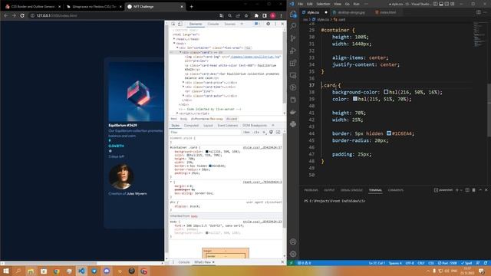Image resolution: width=491 pixels, height=276 pixels.
Task: Maximize the terminal panel size chevron
Action: click(480, 190)
